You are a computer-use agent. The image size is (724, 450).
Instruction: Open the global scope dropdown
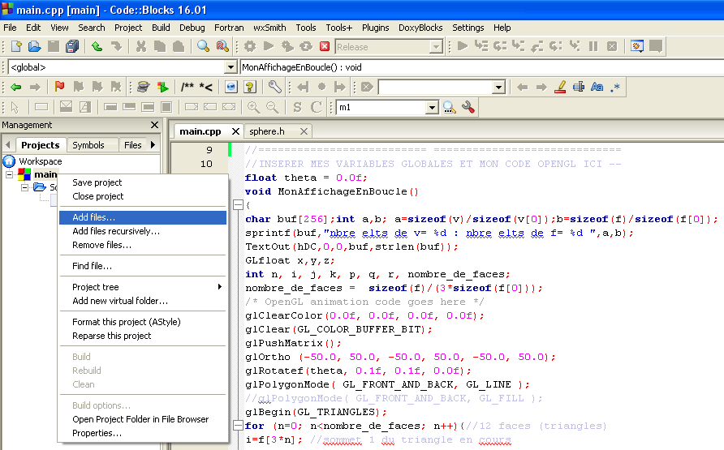click(x=231, y=67)
